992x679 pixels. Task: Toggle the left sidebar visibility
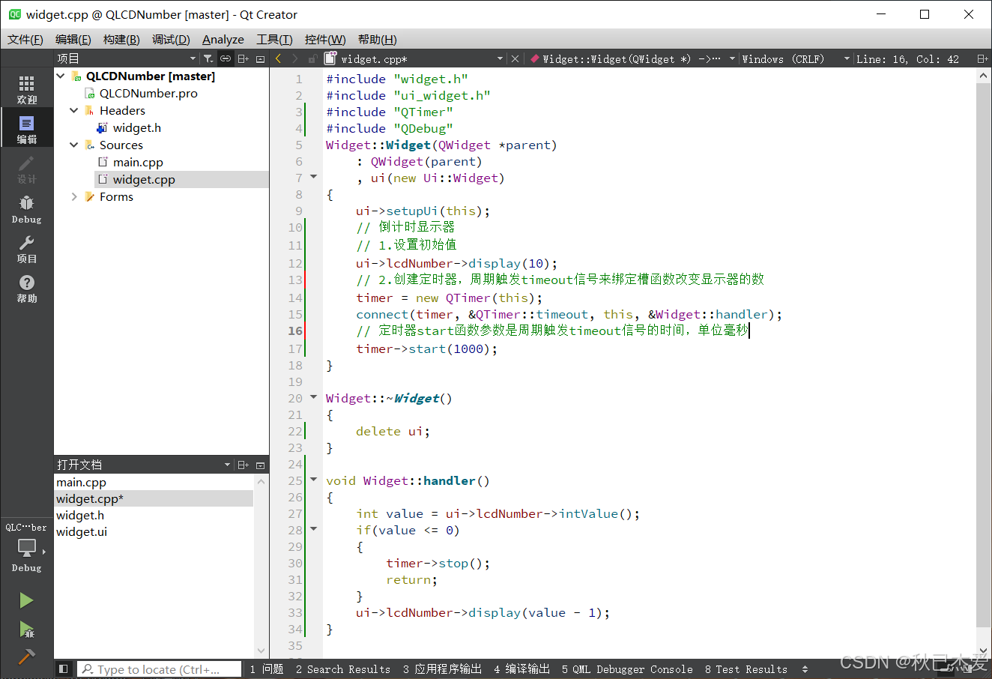tap(64, 669)
